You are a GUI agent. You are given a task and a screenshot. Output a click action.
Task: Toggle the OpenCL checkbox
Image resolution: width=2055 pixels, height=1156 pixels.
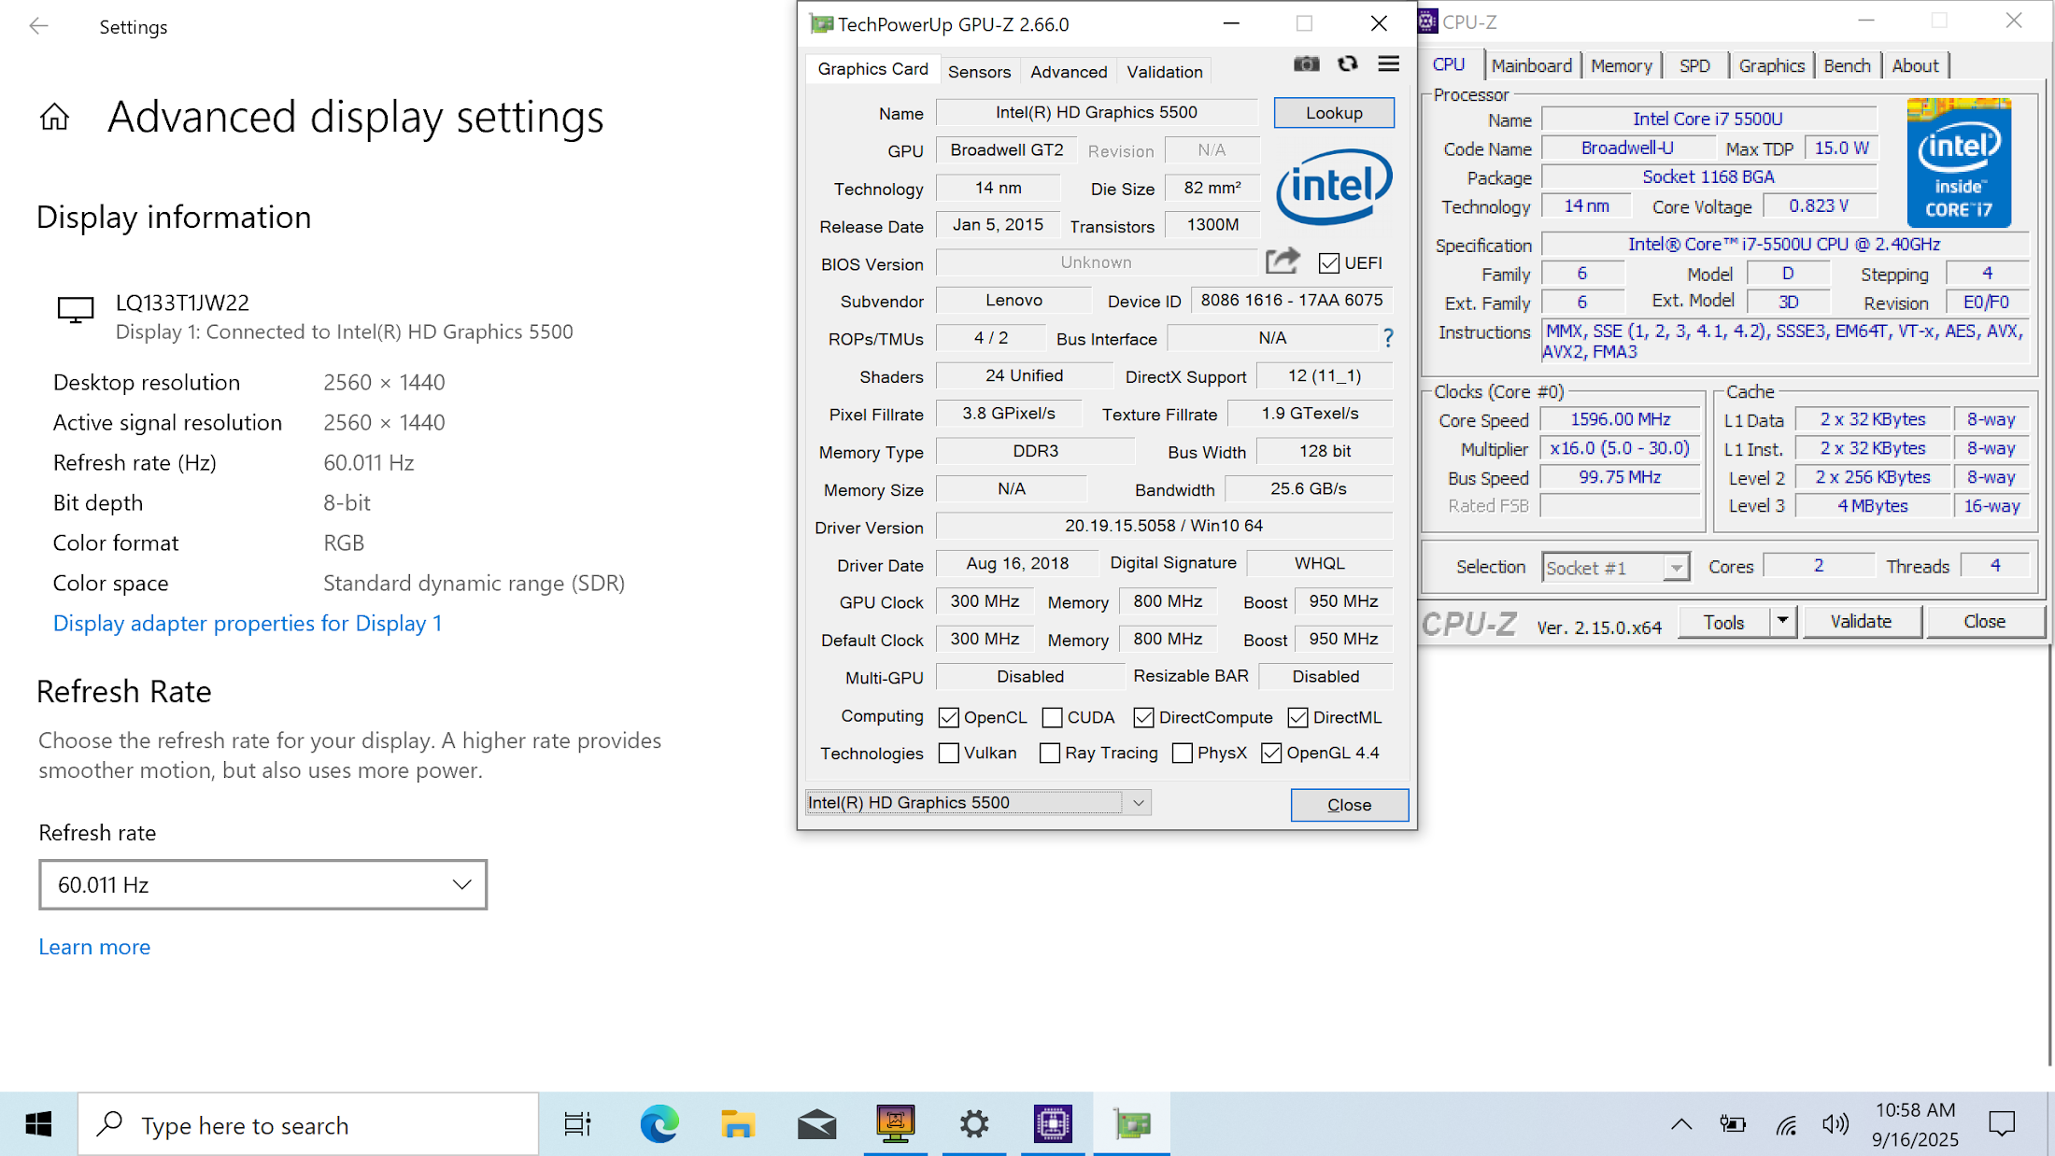click(948, 717)
